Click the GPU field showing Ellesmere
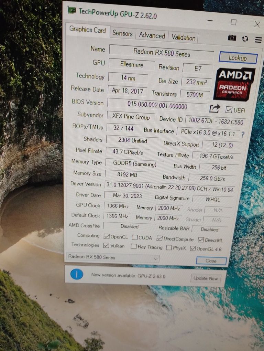The width and height of the screenshot is (264, 351). click(x=132, y=64)
